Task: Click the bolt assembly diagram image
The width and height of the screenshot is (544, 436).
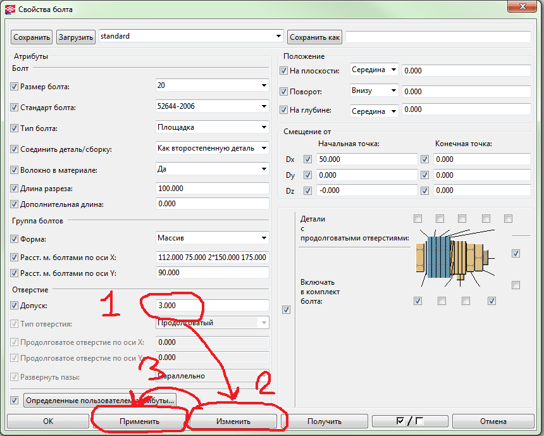Action: coord(454,256)
